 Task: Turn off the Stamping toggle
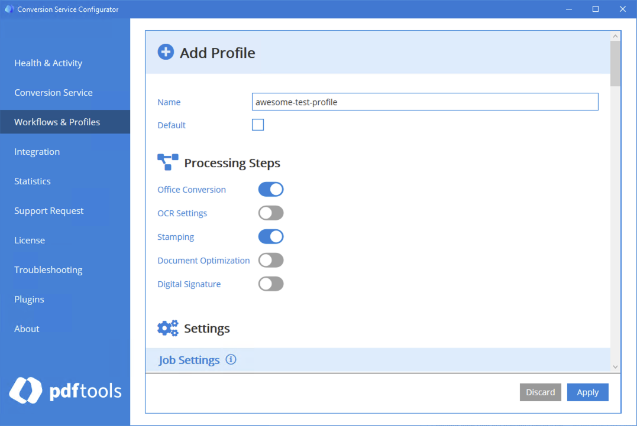point(270,236)
